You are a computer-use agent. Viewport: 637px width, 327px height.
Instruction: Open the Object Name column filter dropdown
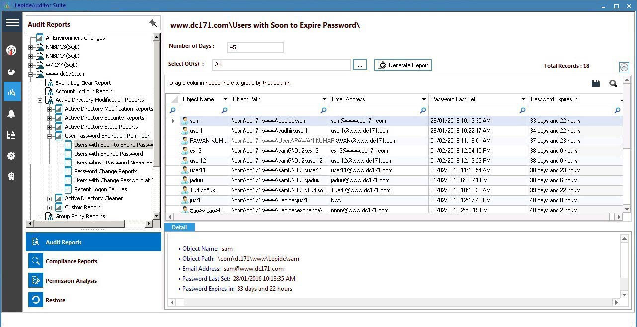225,99
